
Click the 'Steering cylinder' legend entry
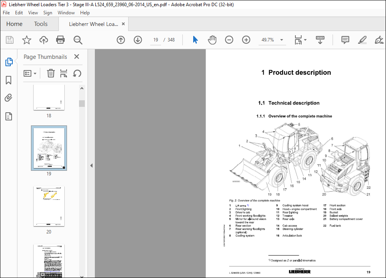pos(293,229)
